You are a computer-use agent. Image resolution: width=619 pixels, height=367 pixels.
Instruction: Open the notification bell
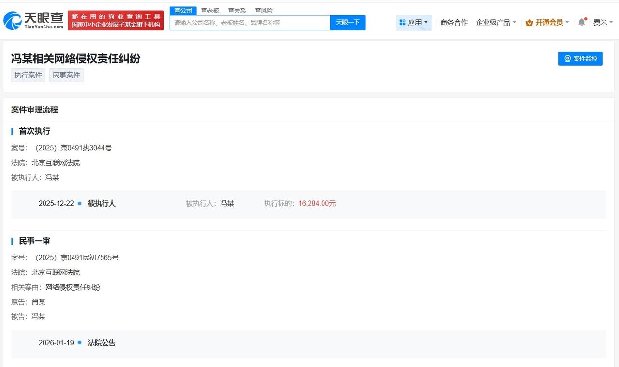click(581, 22)
